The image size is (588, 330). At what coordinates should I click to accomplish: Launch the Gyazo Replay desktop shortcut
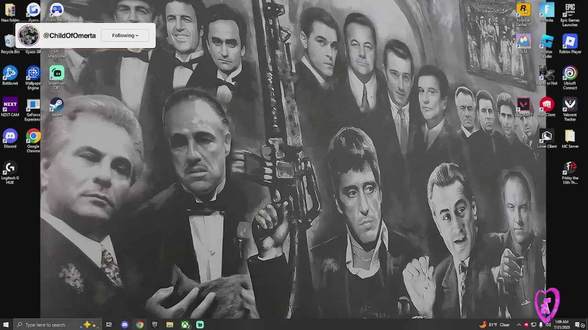(57, 13)
